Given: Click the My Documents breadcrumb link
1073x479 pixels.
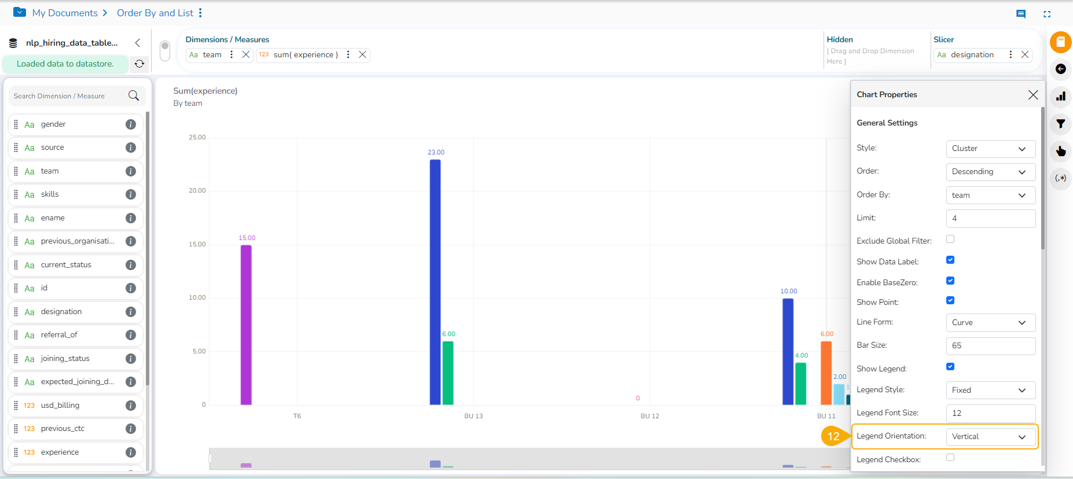Looking at the screenshot, I should point(65,13).
